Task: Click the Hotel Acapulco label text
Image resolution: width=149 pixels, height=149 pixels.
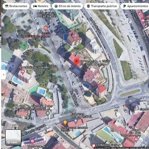Action: tap(38, 147)
